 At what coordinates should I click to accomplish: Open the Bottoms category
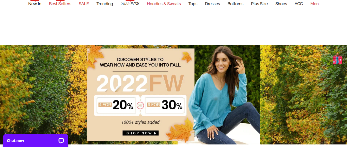[235, 4]
